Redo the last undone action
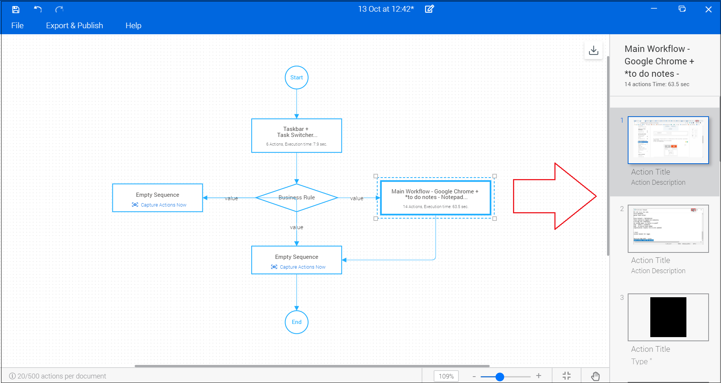Image resolution: width=721 pixels, height=383 pixels. tap(59, 9)
